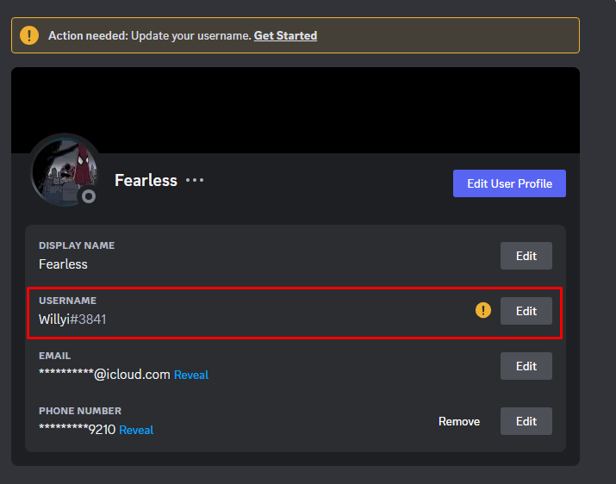
Task: Open the three-dots menu beside Fearless
Action: point(195,181)
